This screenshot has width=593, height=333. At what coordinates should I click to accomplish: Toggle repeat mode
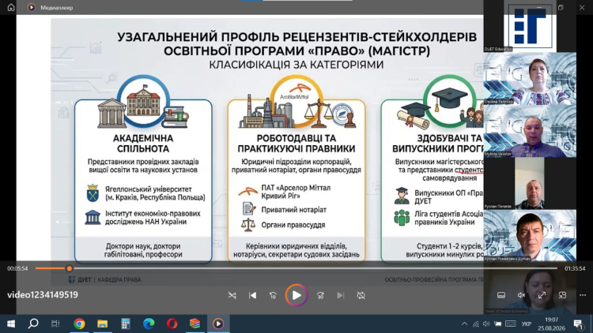pos(361,296)
